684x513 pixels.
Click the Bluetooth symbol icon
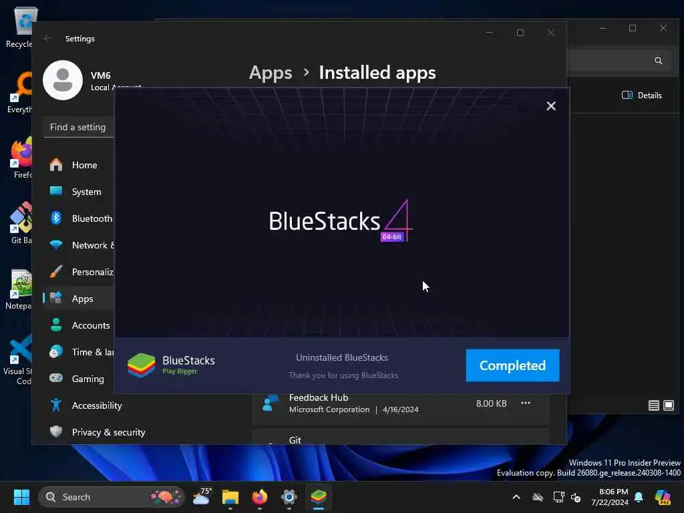pyautogui.click(x=56, y=218)
